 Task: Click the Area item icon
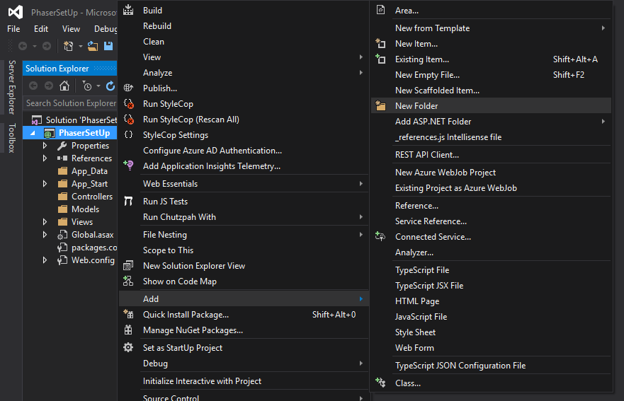(x=380, y=10)
